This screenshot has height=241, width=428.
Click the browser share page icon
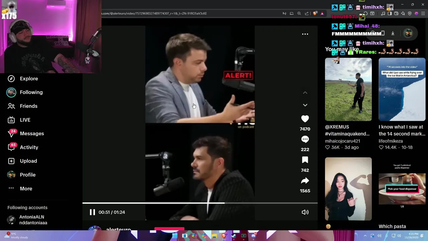click(307, 13)
